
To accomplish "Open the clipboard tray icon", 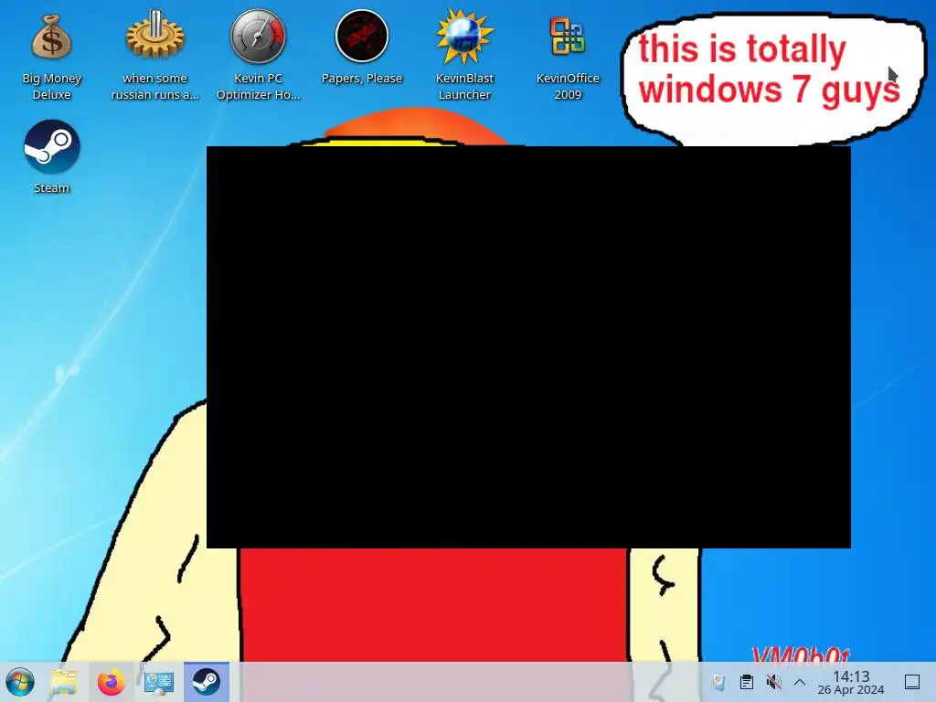I will (746, 682).
